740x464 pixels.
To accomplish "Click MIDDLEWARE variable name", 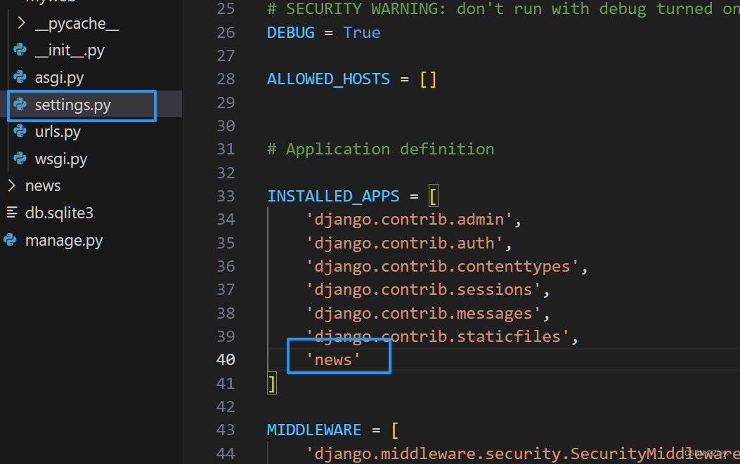I will coord(314,430).
